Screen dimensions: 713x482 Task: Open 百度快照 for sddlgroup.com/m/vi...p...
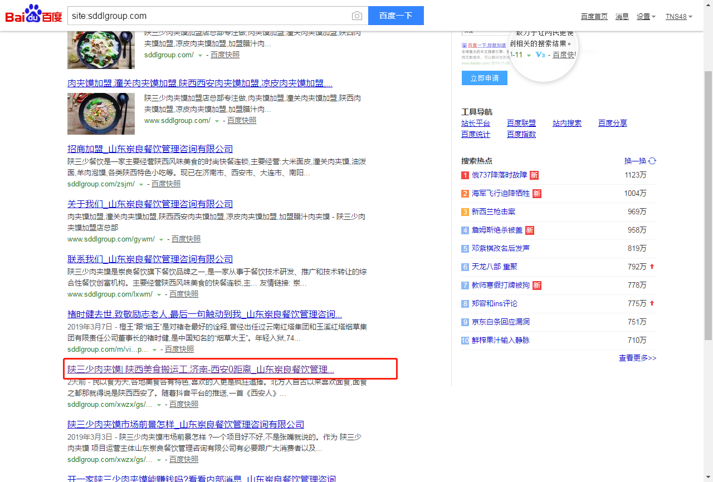pyautogui.click(x=179, y=350)
